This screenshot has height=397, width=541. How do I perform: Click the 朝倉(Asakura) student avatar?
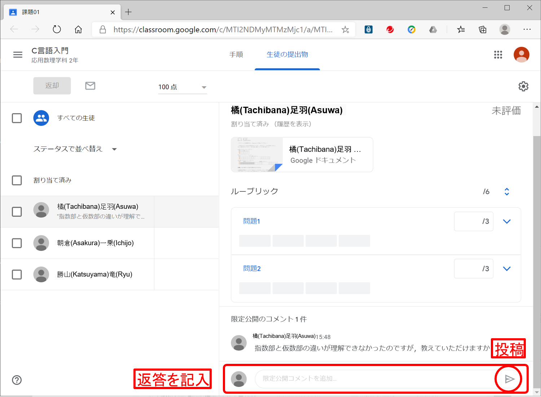(x=41, y=243)
